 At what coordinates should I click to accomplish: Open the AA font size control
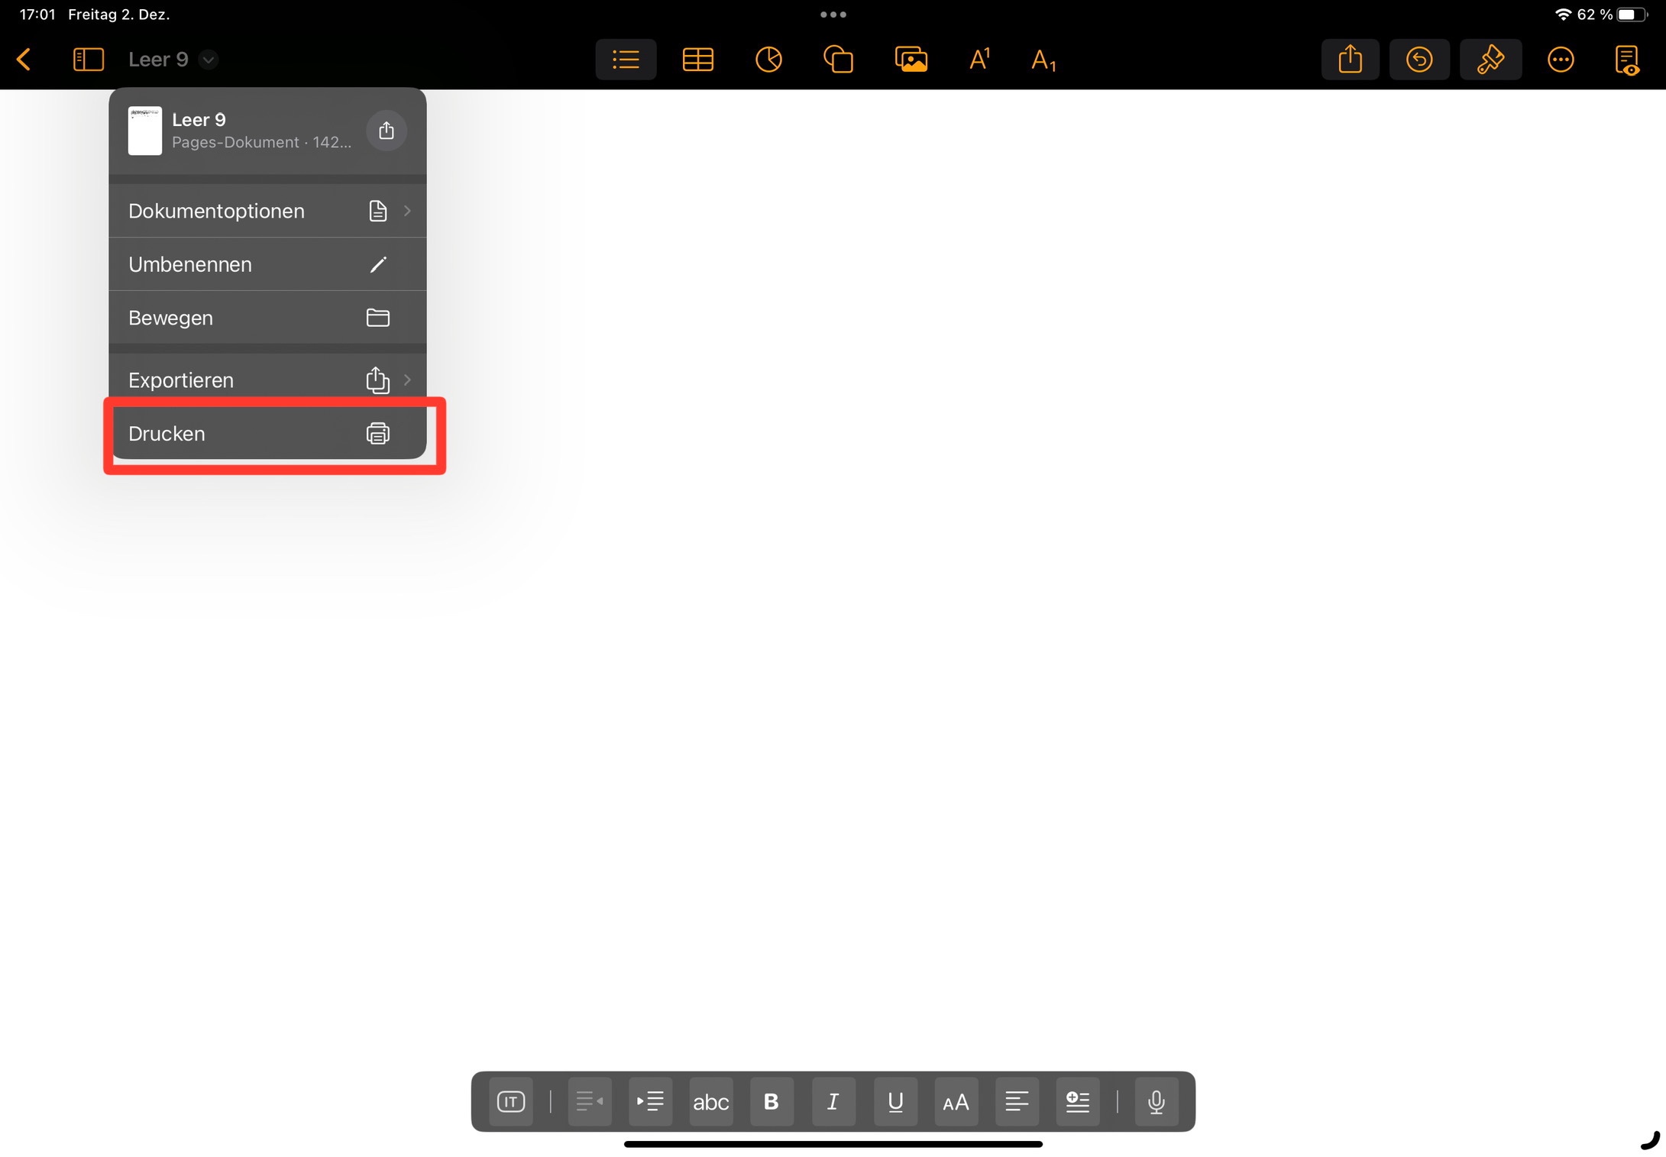[x=955, y=1101]
